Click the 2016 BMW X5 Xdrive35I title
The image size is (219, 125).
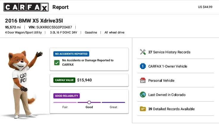[34, 21]
